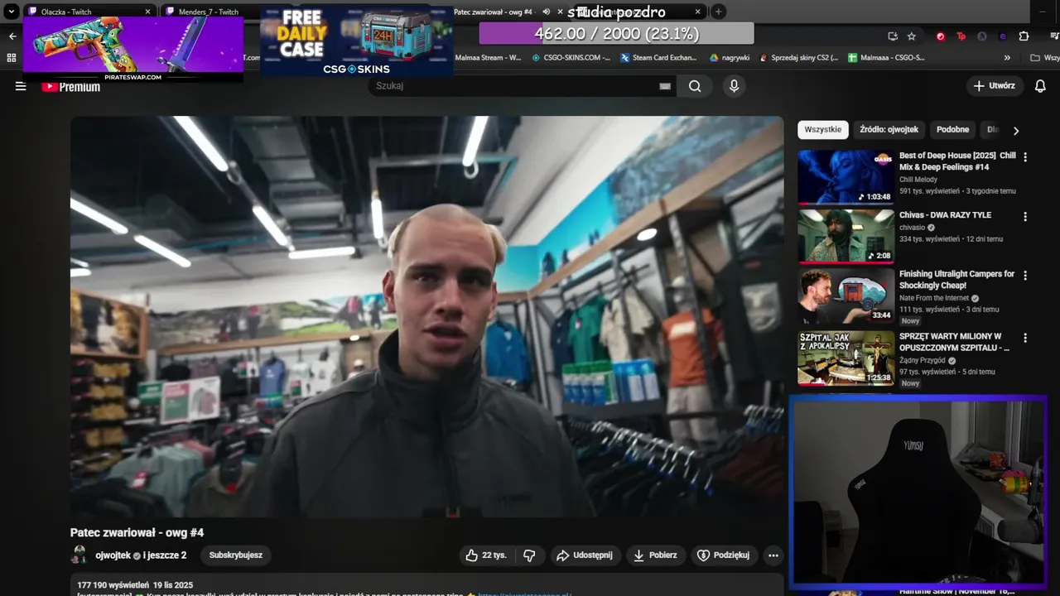Open CSGO-SKINS.COM bookmark

click(x=571, y=58)
